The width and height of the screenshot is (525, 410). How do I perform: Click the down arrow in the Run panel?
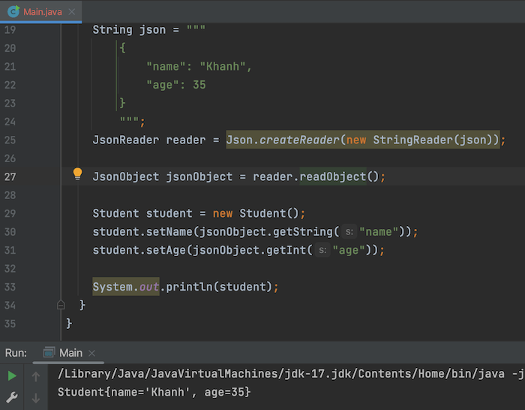coord(36,398)
